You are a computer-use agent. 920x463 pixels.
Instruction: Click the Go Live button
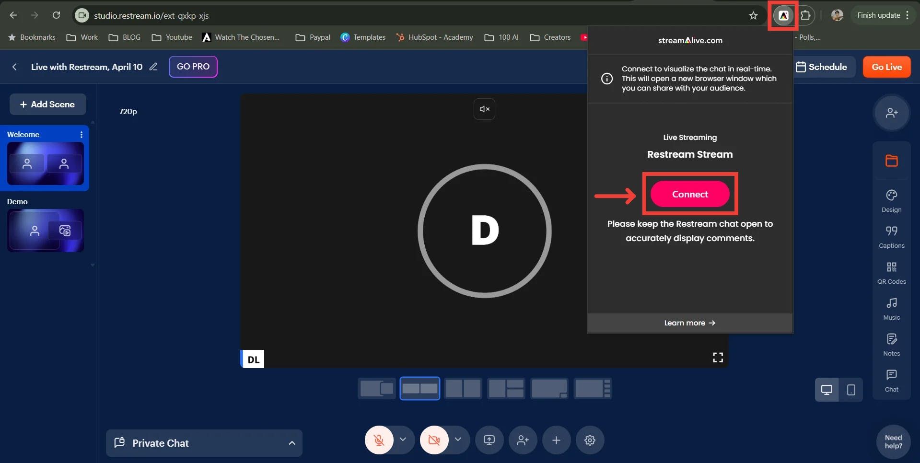887,67
